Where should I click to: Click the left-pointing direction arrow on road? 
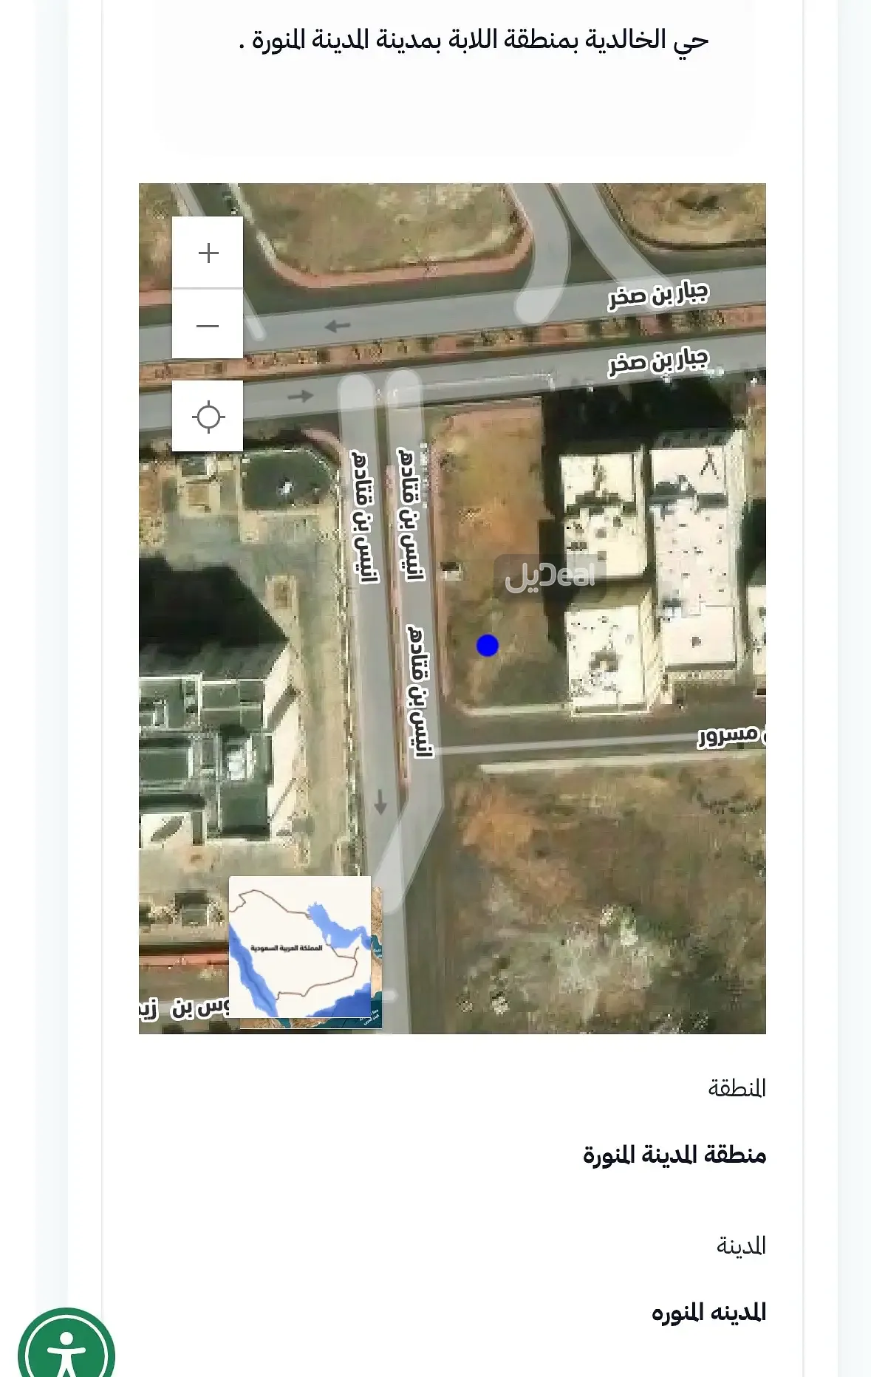(338, 326)
